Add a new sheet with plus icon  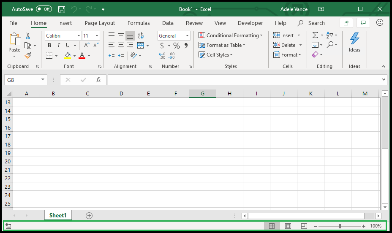89,216
